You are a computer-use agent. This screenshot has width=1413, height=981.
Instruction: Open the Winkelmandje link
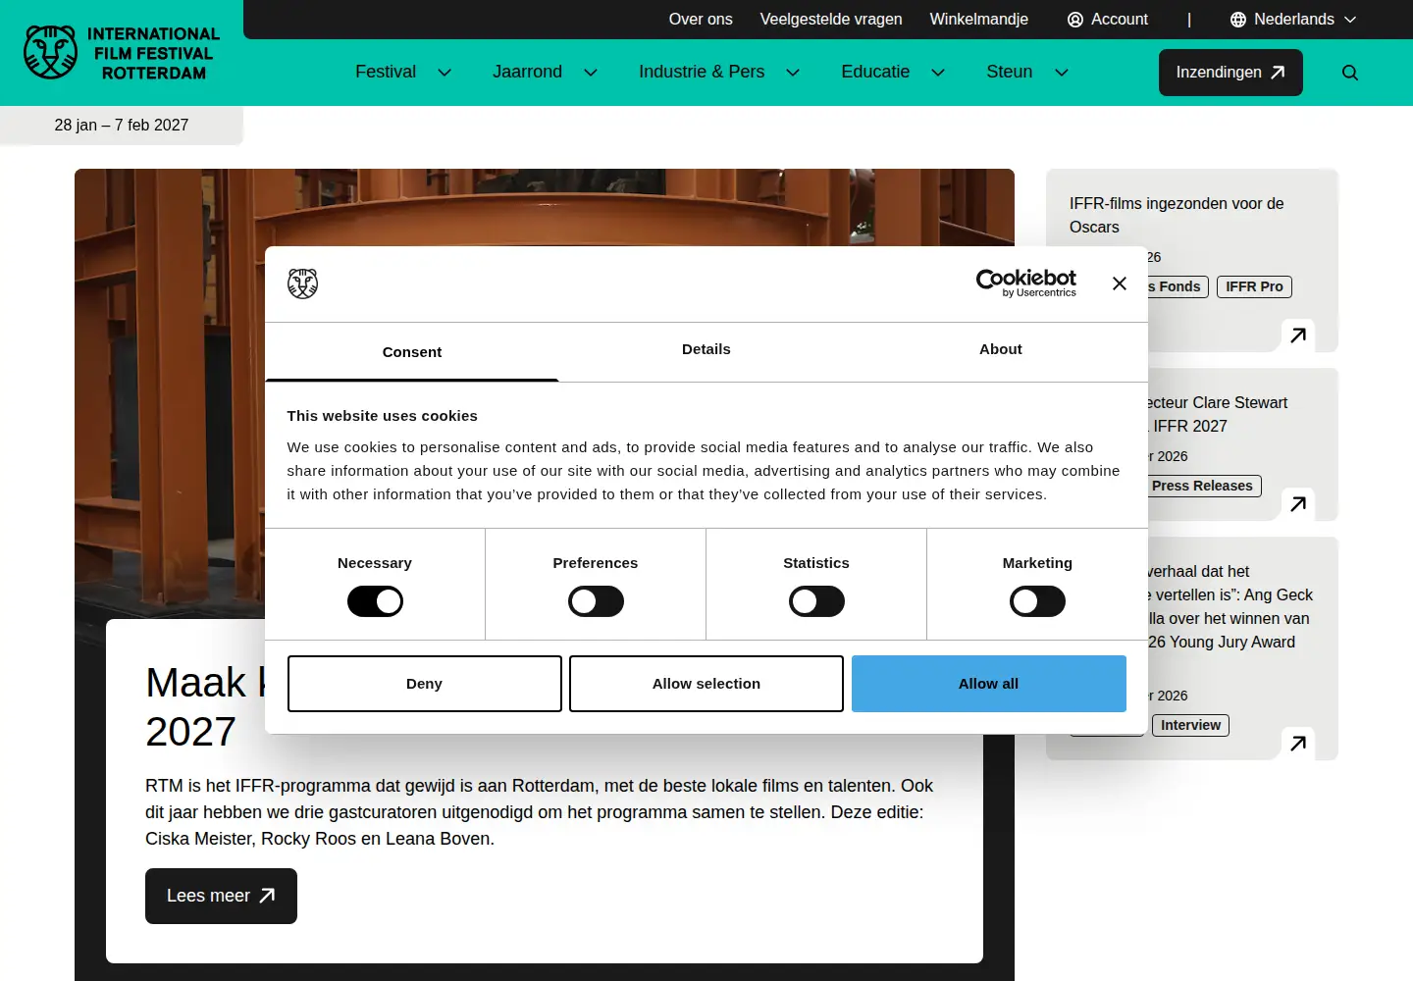pos(979,20)
